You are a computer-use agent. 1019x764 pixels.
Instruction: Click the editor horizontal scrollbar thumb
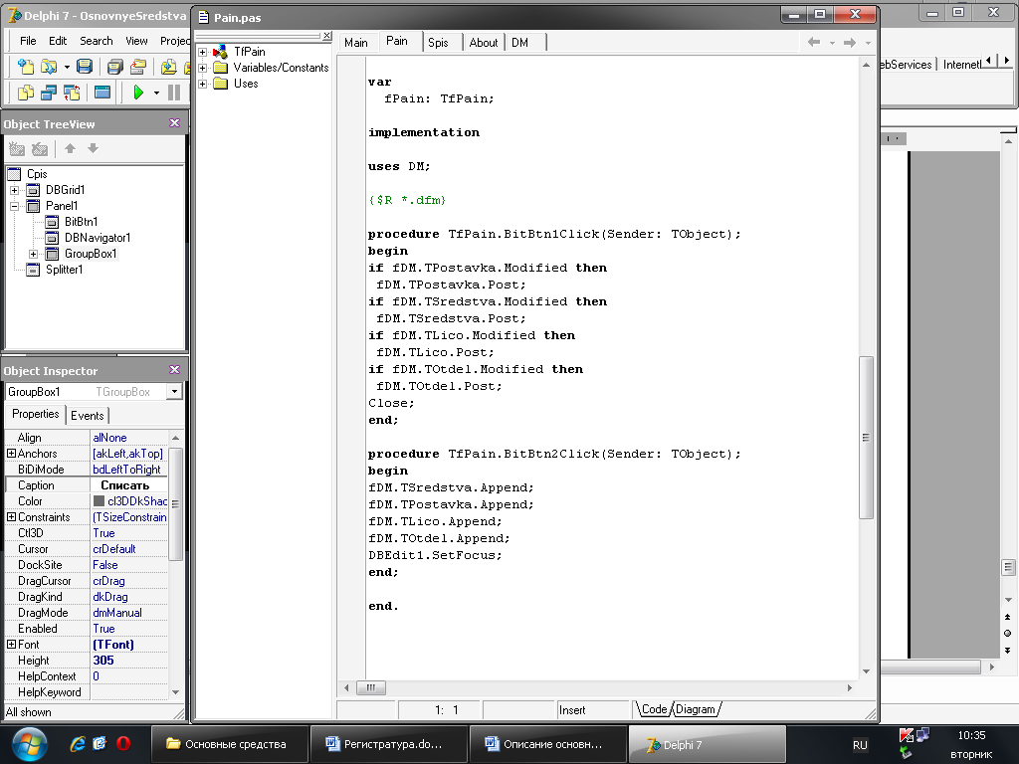(x=371, y=687)
